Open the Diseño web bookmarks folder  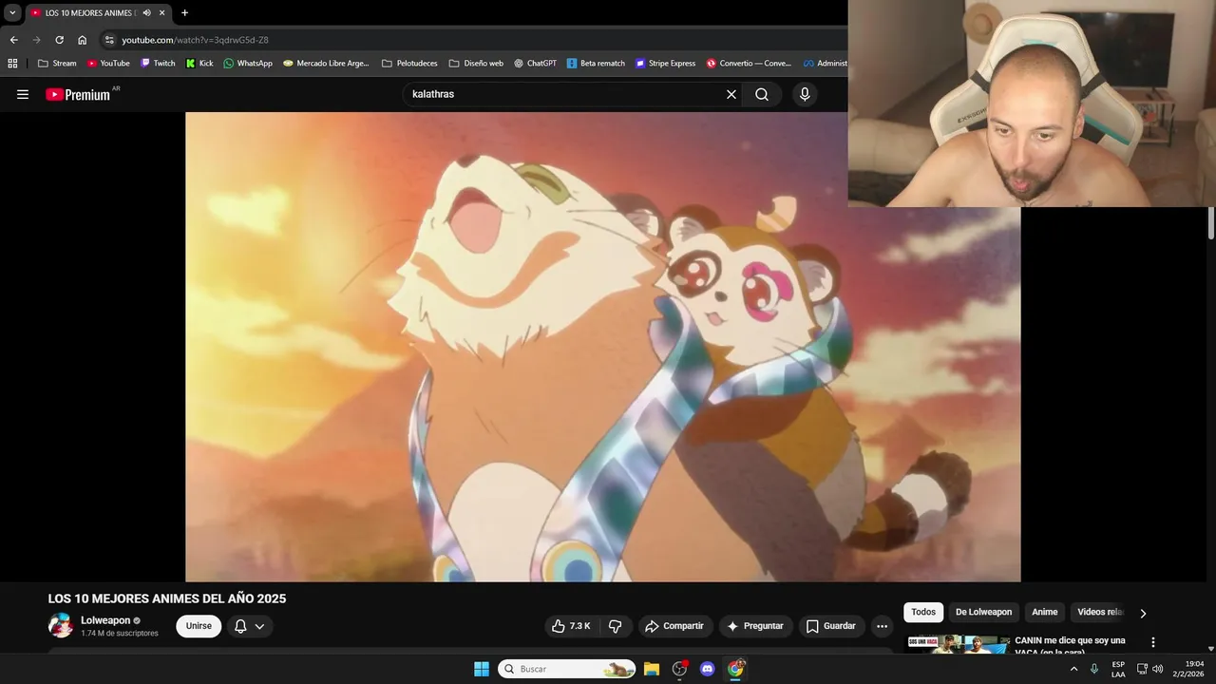pyautogui.click(x=476, y=64)
